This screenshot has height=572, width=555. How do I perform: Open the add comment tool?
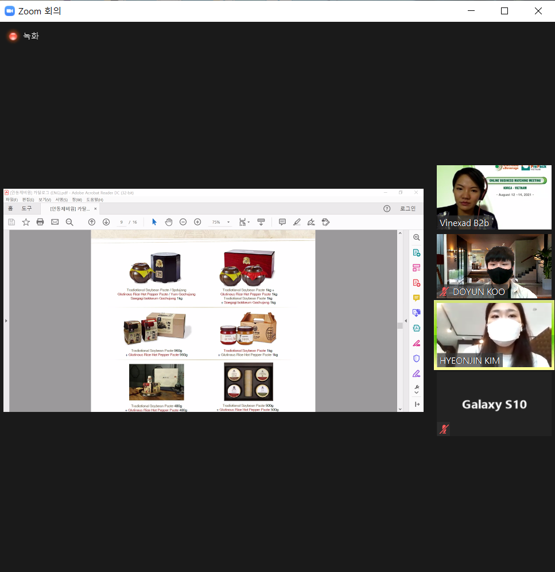click(x=282, y=222)
